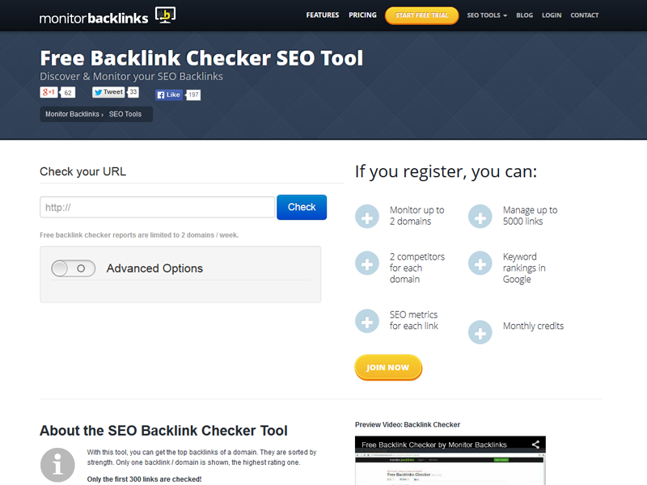Click plus icon beside Monthly credits
The image size is (647, 485).
coord(480,332)
